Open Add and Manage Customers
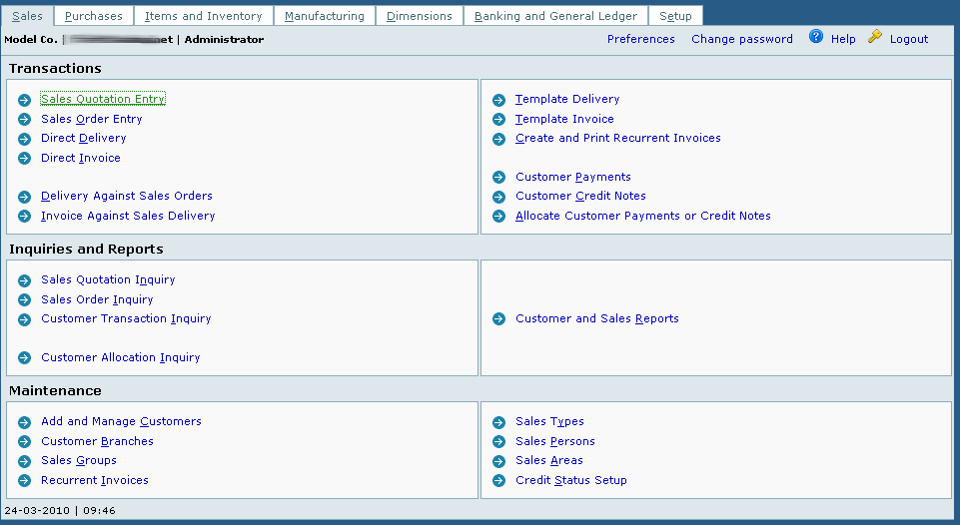The width and height of the screenshot is (960, 525). pyautogui.click(x=121, y=421)
